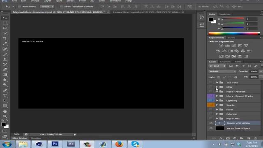The image size is (263, 148).
Task: Switch to the Swatches tab
Action: coord(225,14)
